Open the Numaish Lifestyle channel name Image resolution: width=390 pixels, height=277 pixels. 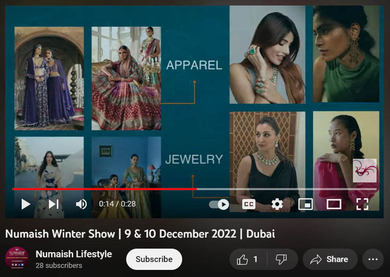pos(74,254)
